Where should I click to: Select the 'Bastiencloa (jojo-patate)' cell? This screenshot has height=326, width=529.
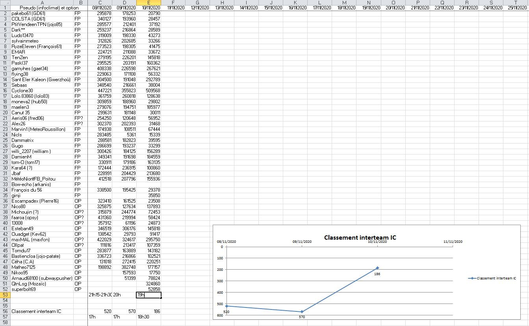41,256
